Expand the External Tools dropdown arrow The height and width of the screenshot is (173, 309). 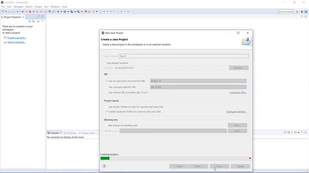(82, 12)
